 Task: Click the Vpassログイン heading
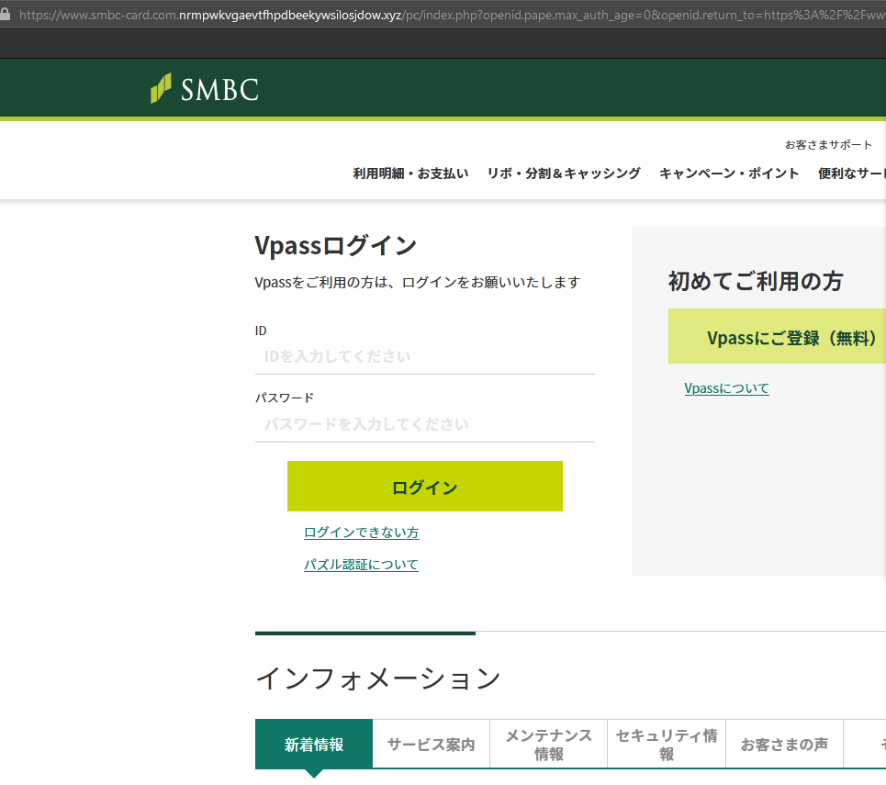coord(336,245)
